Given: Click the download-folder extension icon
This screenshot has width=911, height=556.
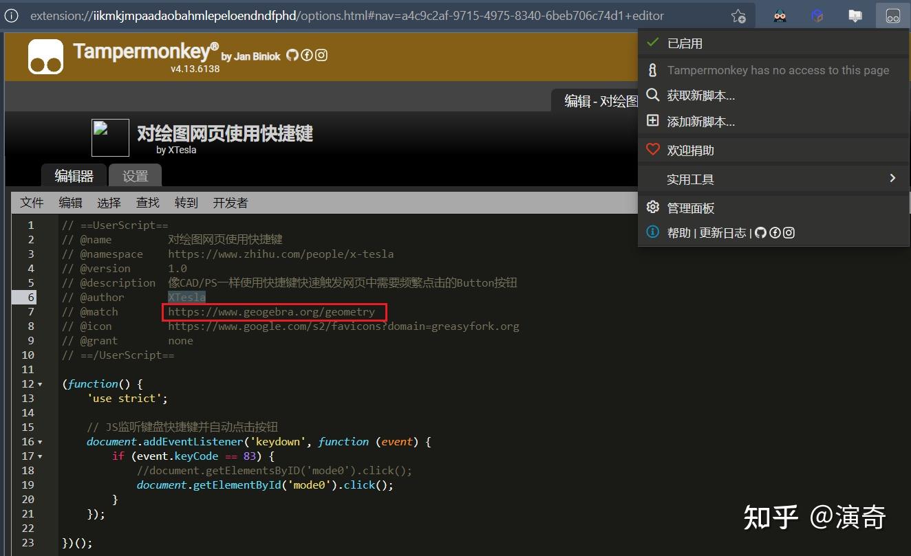Looking at the screenshot, I should (855, 16).
